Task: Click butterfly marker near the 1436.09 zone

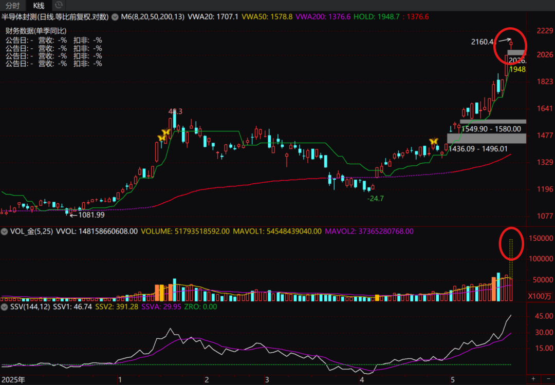Action: point(434,141)
